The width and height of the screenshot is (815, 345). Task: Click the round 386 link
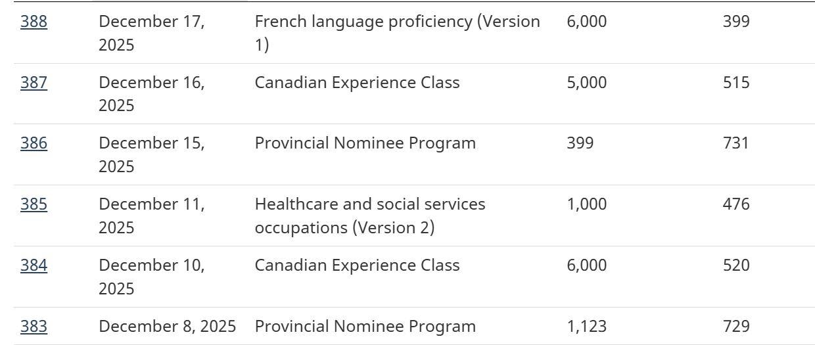coord(34,143)
